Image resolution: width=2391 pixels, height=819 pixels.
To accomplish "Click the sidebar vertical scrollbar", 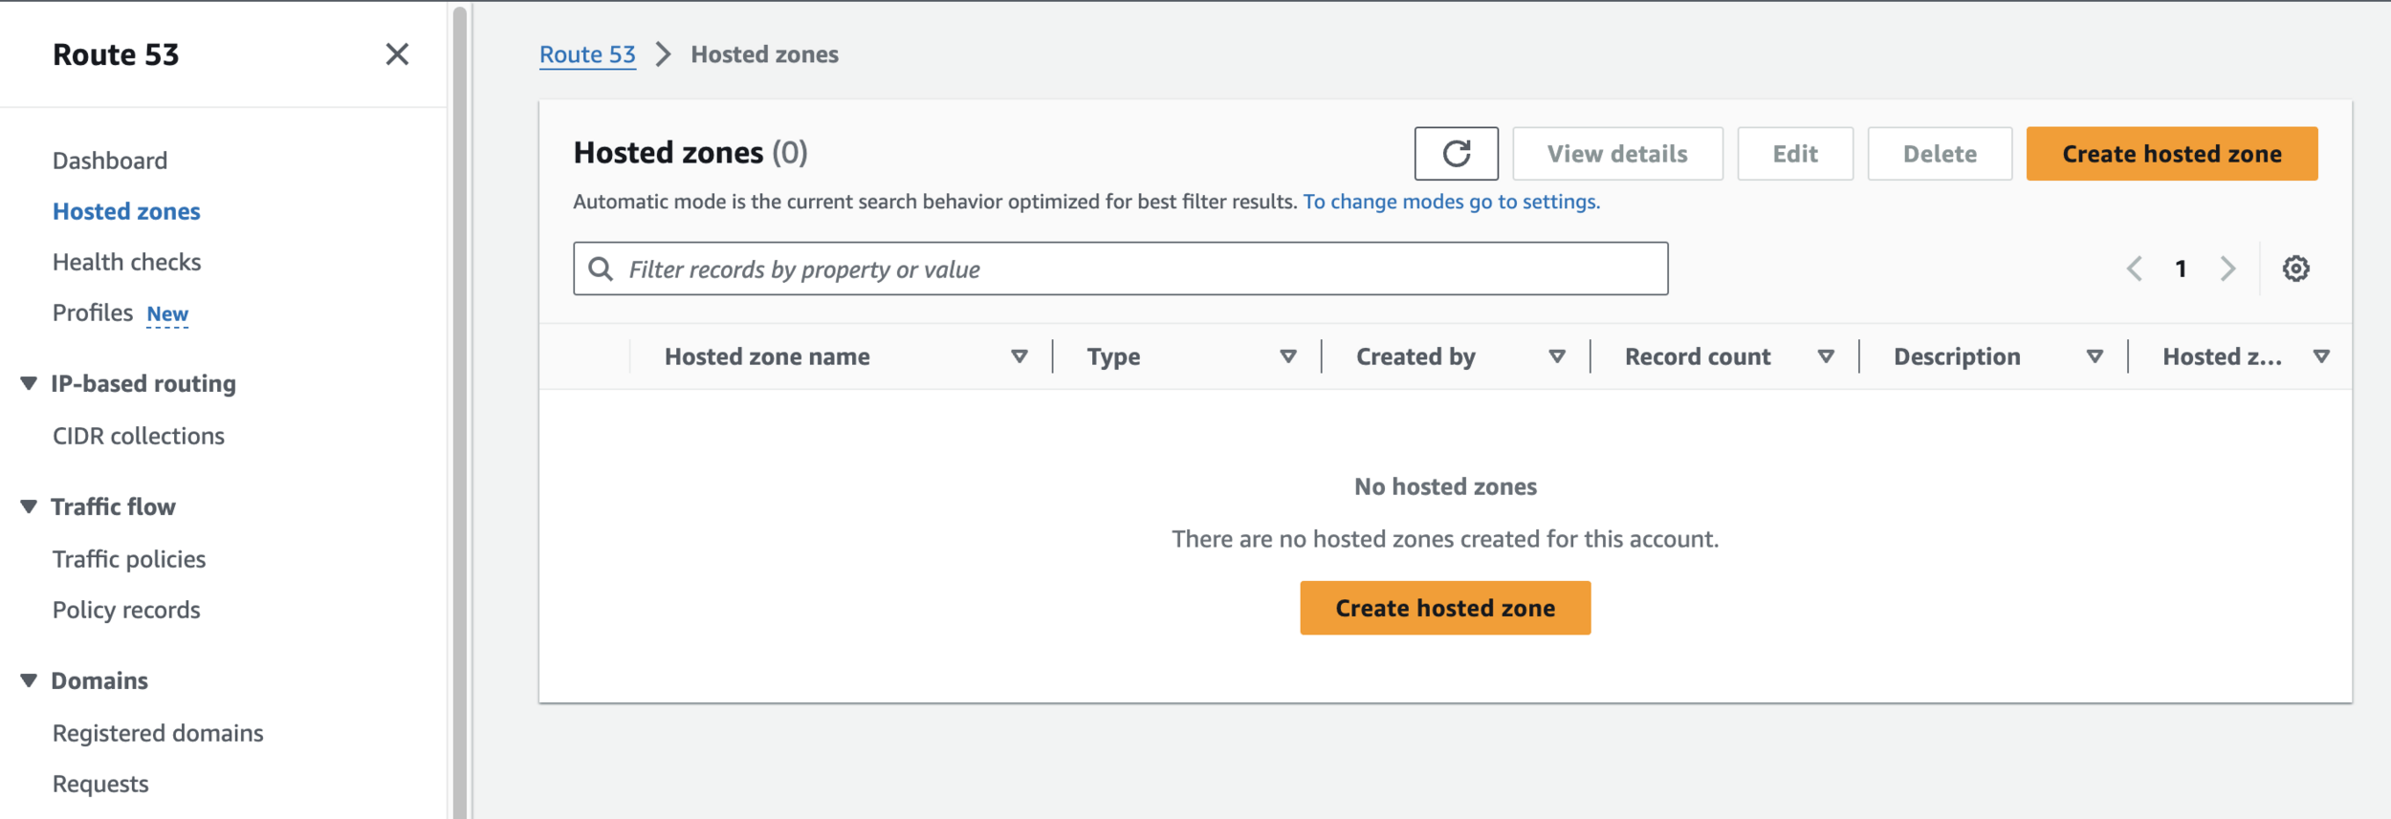I will pyautogui.click(x=460, y=411).
